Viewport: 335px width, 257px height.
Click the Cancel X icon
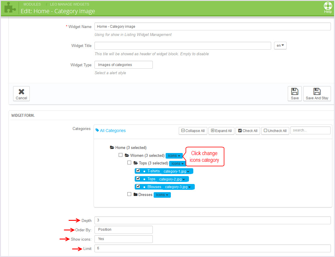21,91
